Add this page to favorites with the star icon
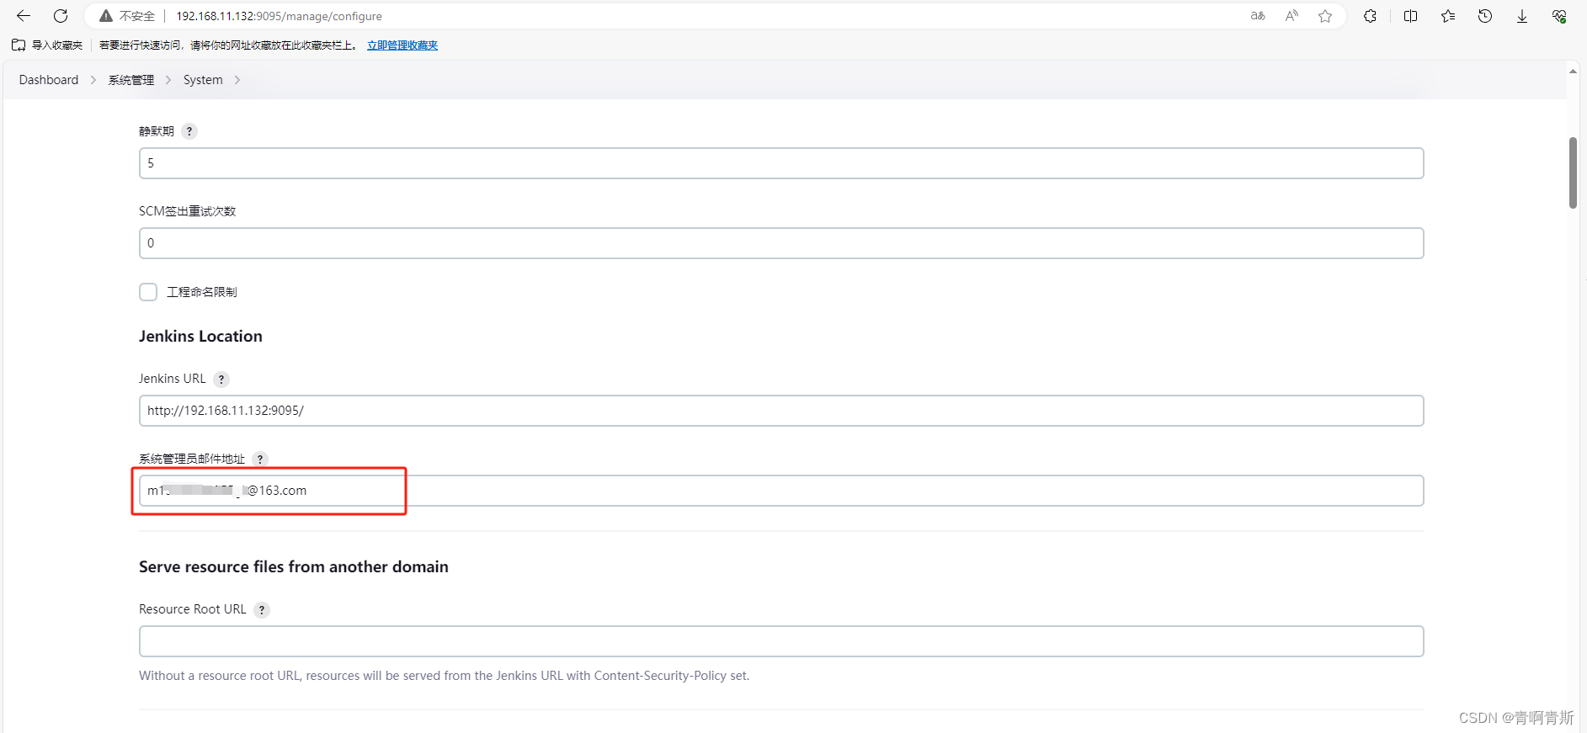Image resolution: width=1587 pixels, height=733 pixels. [1325, 16]
